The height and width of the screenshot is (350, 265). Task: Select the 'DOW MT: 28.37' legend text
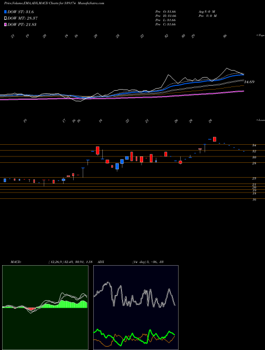[x=23, y=19]
